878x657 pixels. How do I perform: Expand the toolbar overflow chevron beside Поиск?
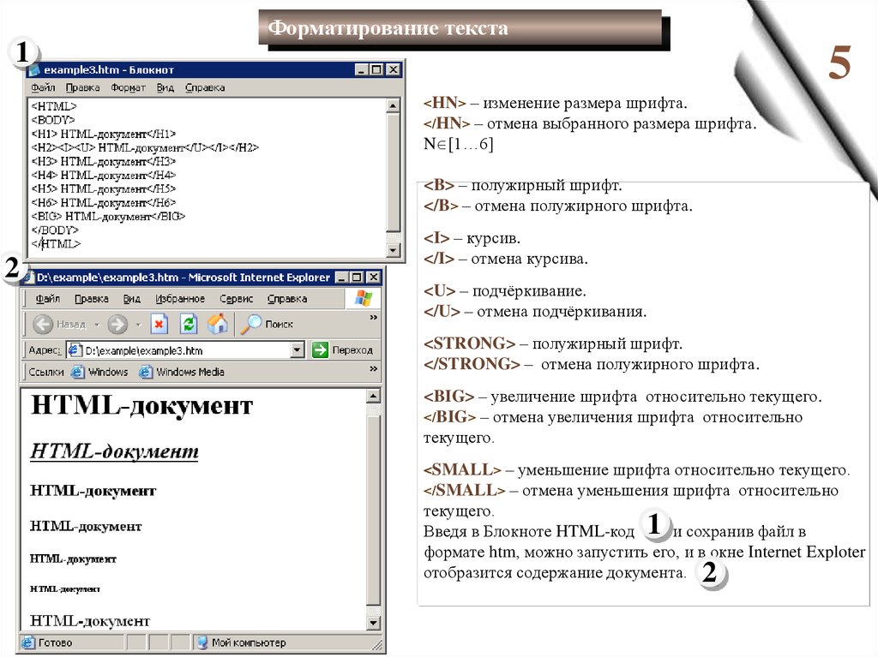tap(374, 317)
